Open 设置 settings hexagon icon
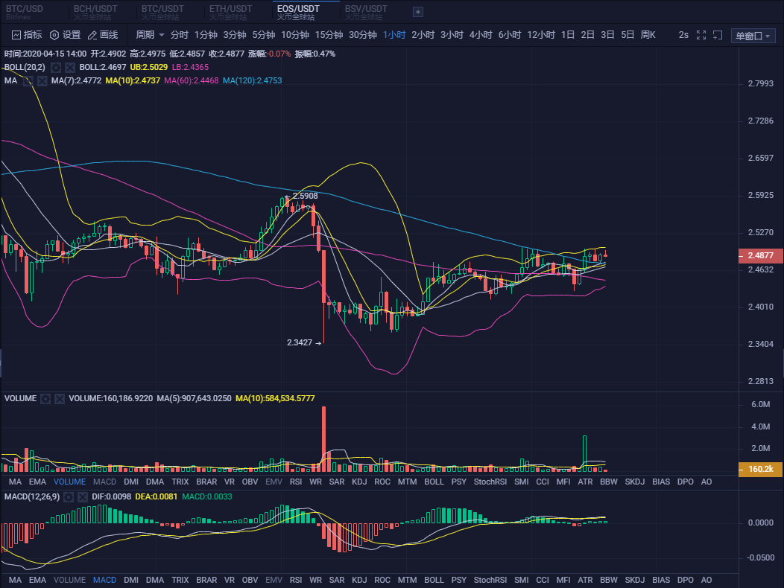This screenshot has width=784, height=588. coord(54,35)
